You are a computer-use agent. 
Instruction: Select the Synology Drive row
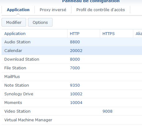tap(72, 94)
